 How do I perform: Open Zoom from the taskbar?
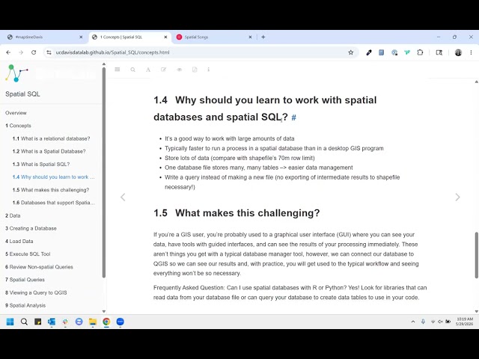pyautogui.click(x=120, y=322)
